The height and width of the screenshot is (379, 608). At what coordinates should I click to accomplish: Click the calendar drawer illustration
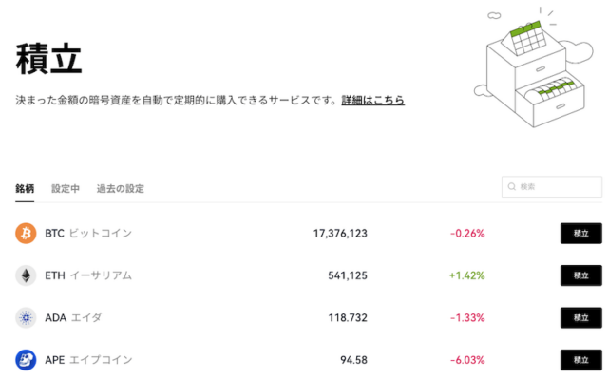[534, 67]
